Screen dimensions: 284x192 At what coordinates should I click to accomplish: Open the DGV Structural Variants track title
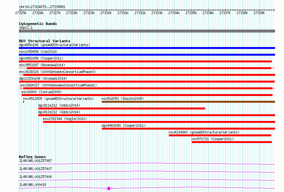[x=45, y=41]
